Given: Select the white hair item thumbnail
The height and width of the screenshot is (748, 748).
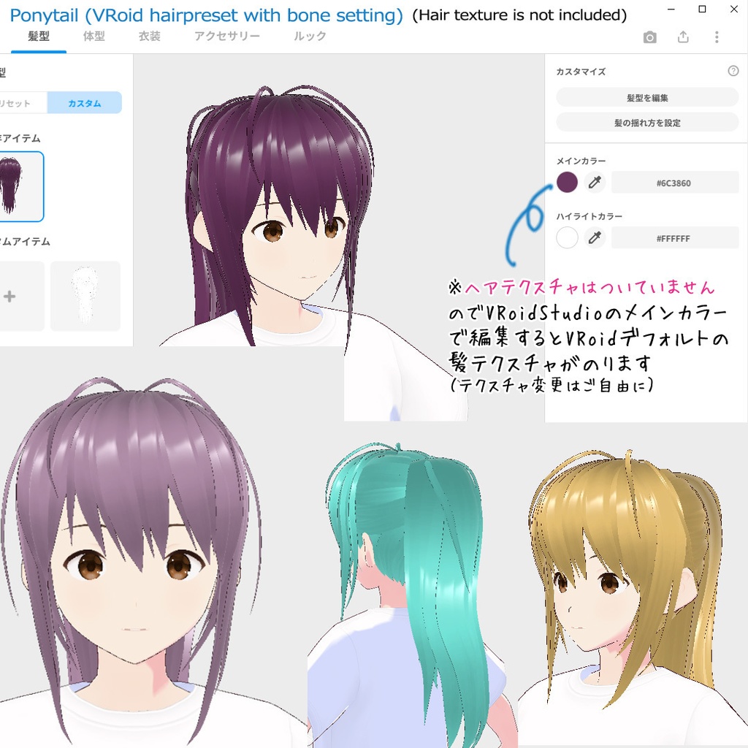Looking at the screenshot, I should coord(85,296).
